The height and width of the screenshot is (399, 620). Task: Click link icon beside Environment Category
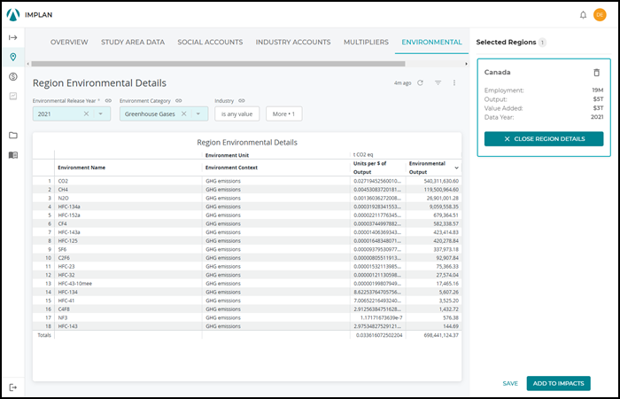point(178,100)
